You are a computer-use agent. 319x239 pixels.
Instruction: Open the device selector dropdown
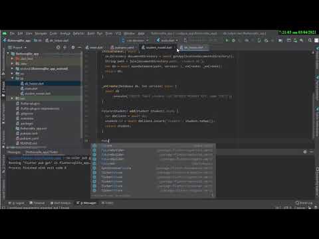coord(135,40)
